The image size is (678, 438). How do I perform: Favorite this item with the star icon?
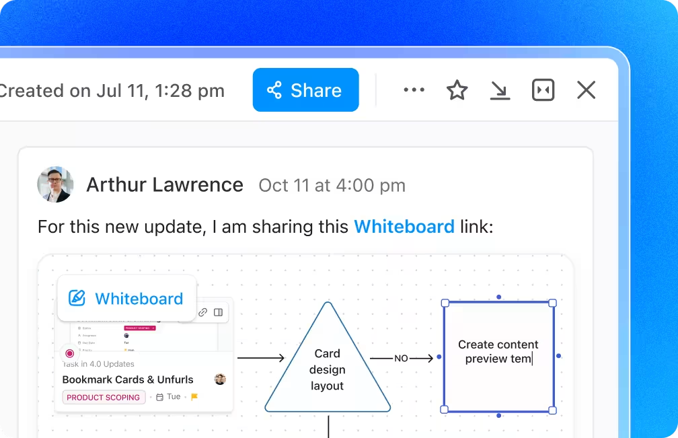tap(457, 90)
